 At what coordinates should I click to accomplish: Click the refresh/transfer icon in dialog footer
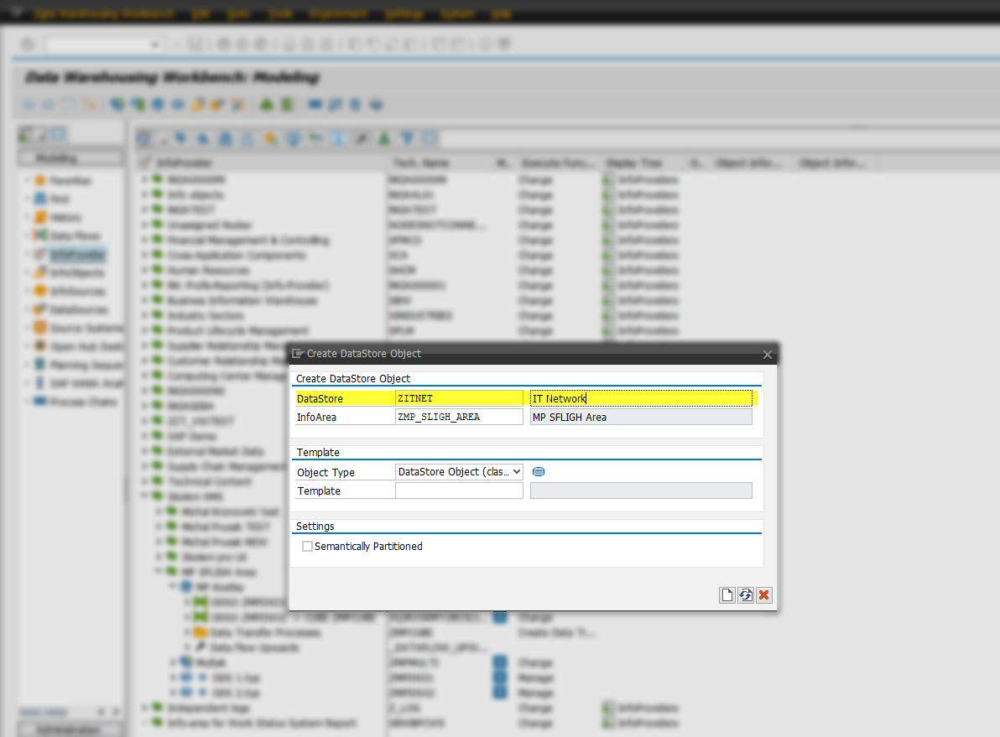point(746,595)
